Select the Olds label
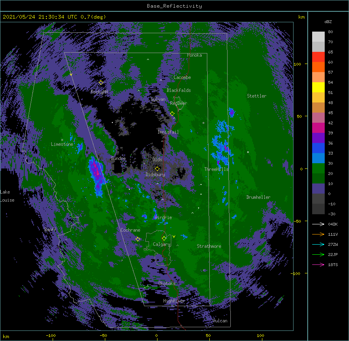 click(x=157, y=160)
